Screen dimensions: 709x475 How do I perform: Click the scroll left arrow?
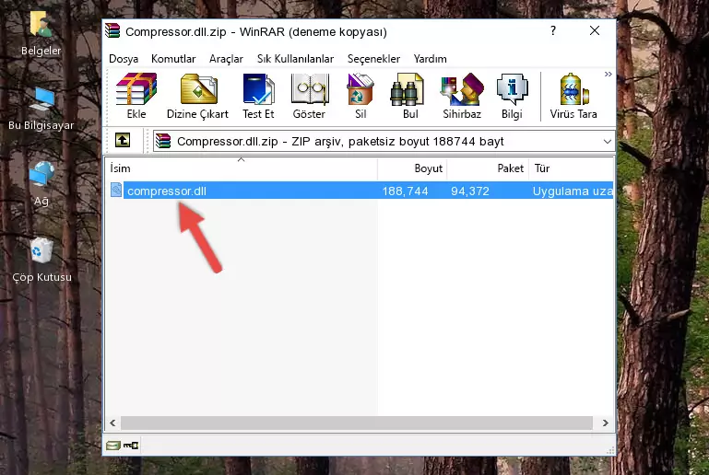pyautogui.click(x=113, y=423)
